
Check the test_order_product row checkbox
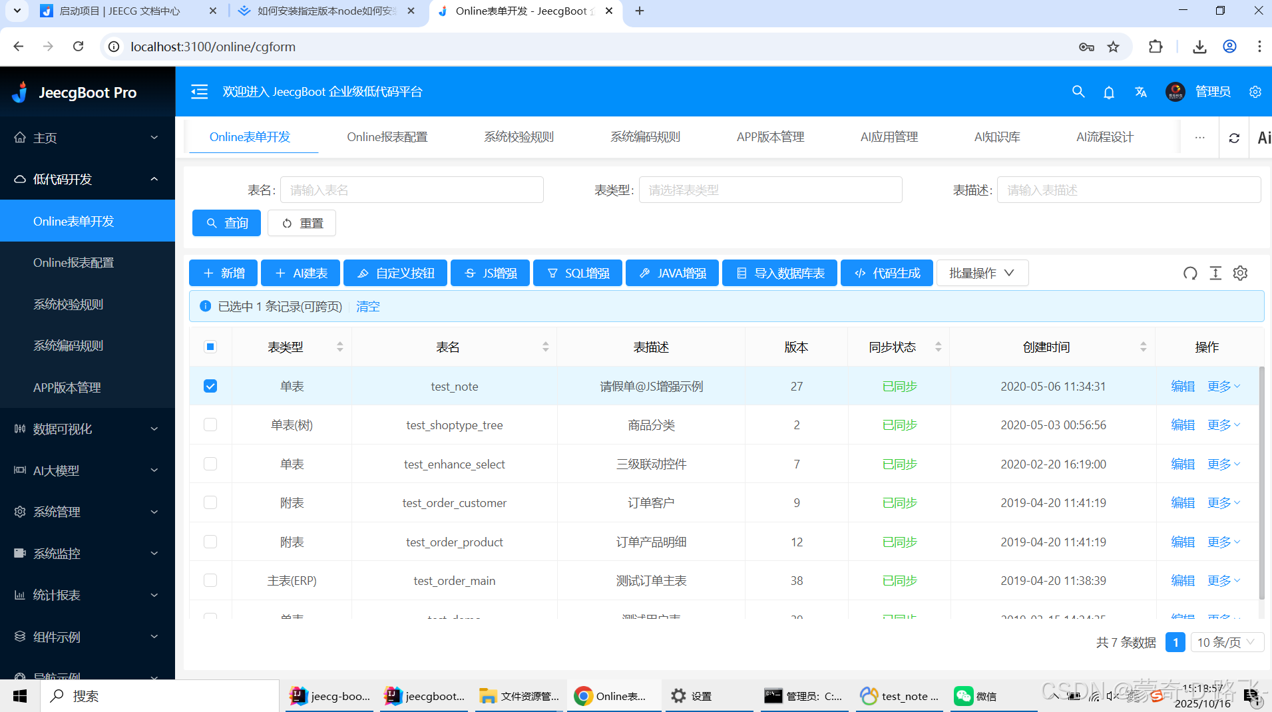pos(210,542)
